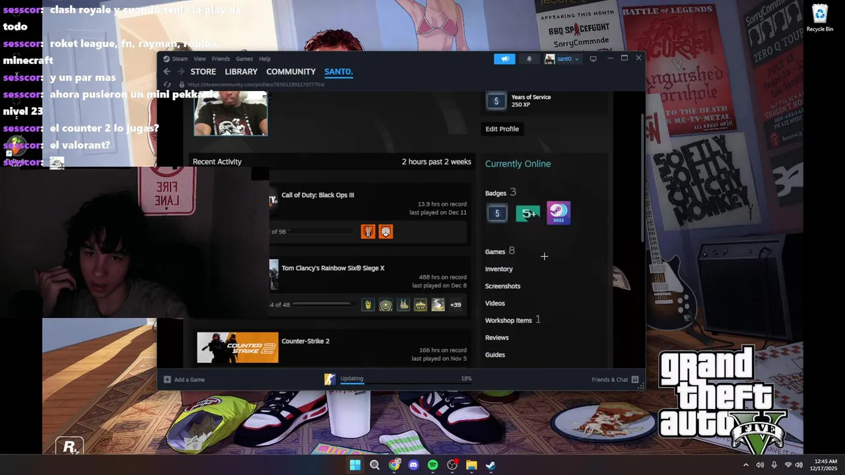
Task: Click the green 5+ games badge
Action: (528, 213)
